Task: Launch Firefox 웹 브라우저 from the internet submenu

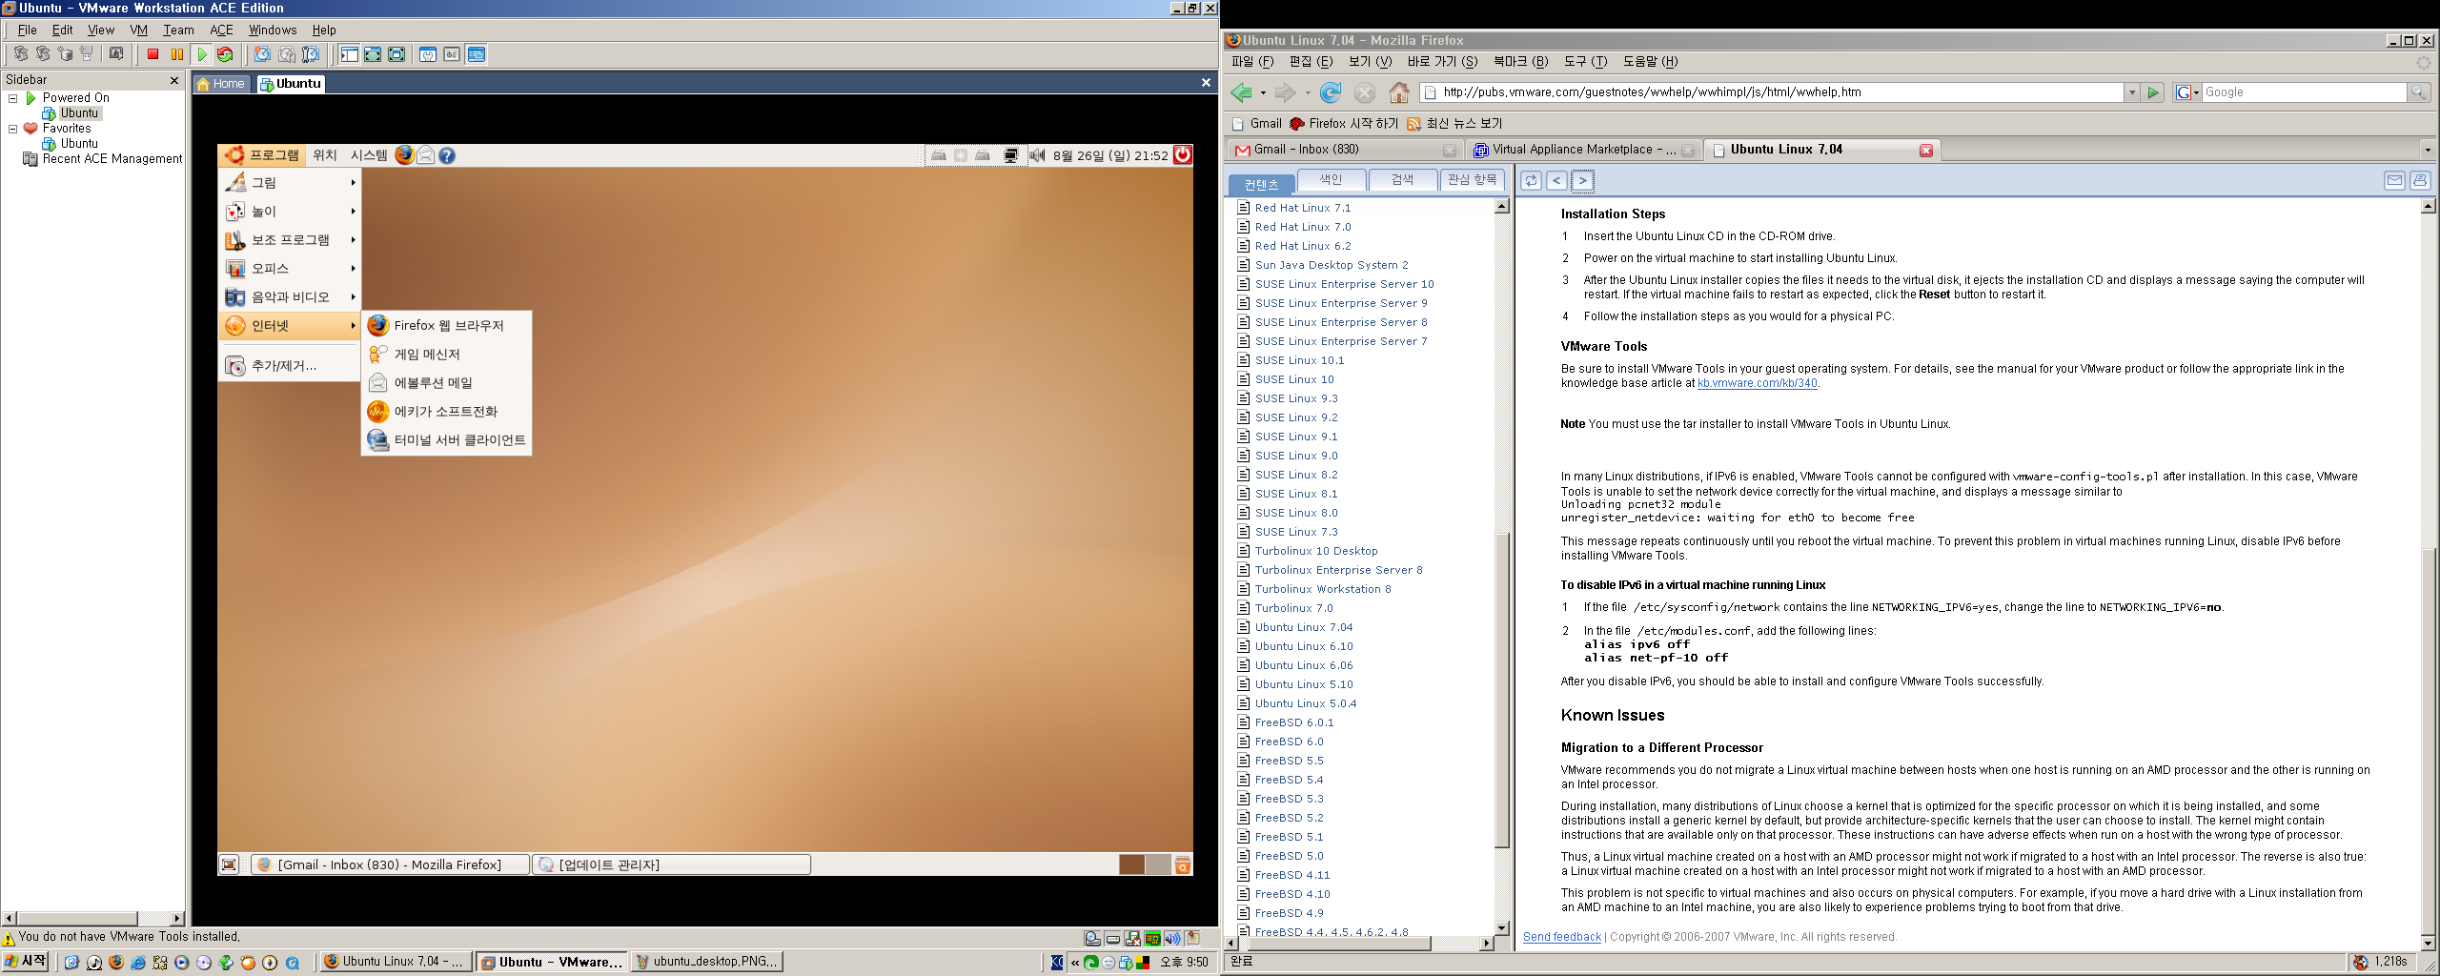Action: coord(446,325)
